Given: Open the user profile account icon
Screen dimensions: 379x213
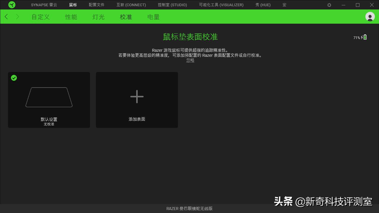Looking at the screenshot, I should [370, 17].
